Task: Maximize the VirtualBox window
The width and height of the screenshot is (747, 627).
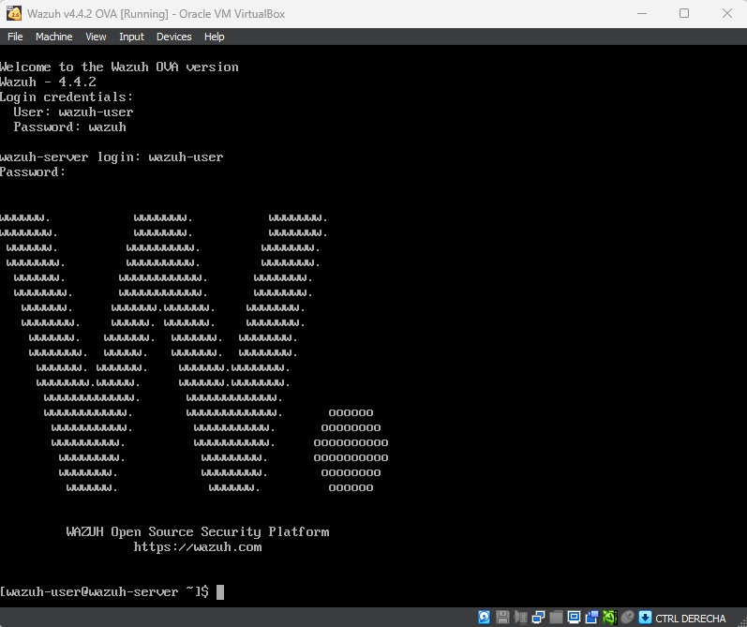Action: 684,13
